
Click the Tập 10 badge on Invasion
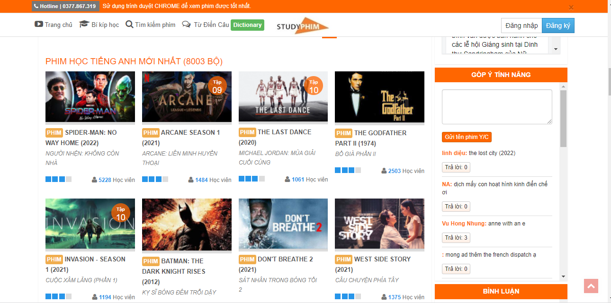coord(120,214)
